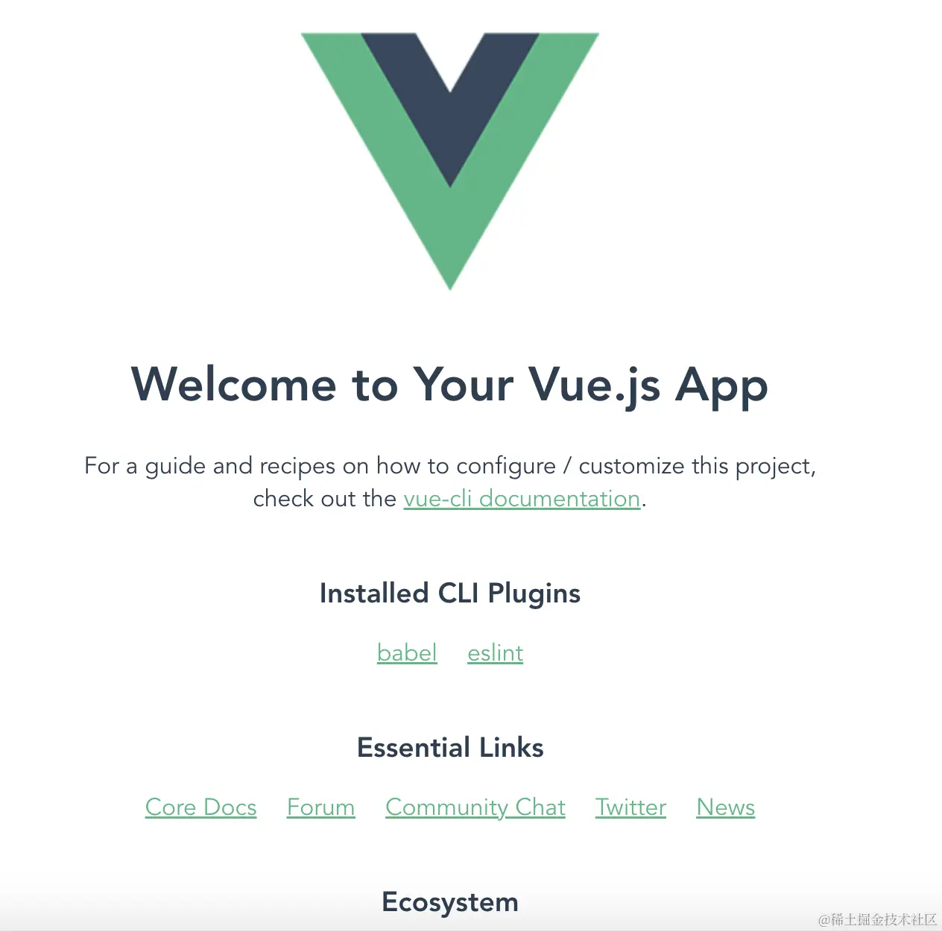Open the eslint plugin link

tap(496, 652)
